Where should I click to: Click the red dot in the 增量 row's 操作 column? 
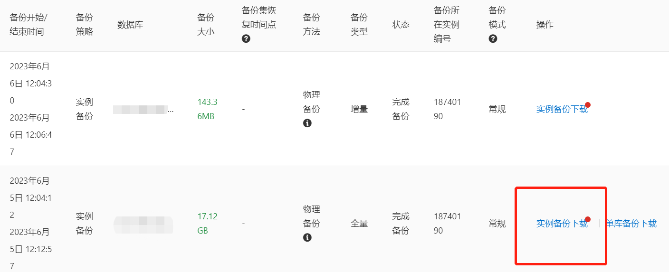(588, 105)
